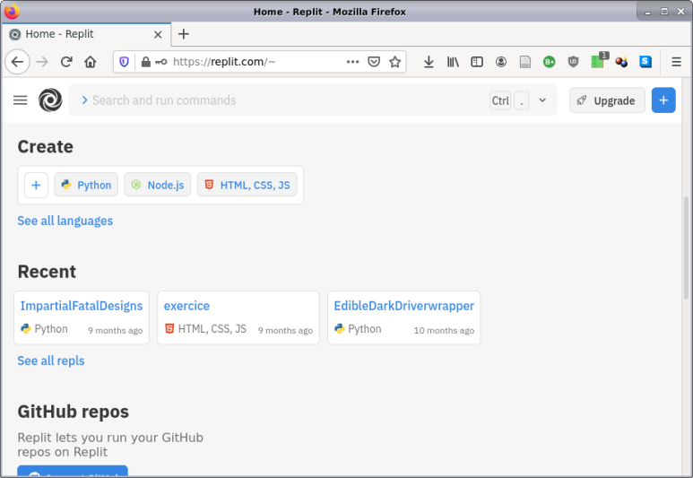The width and height of the screenshot is (693, 478).
Task: Click the HTML5 icon on exercice card
Action: (169, 328)
